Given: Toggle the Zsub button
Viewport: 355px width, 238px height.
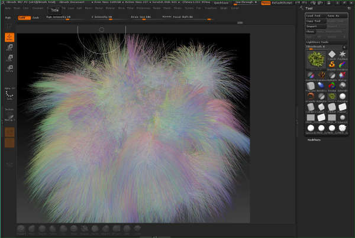Looking at the screenshot, I should [35, 18].
